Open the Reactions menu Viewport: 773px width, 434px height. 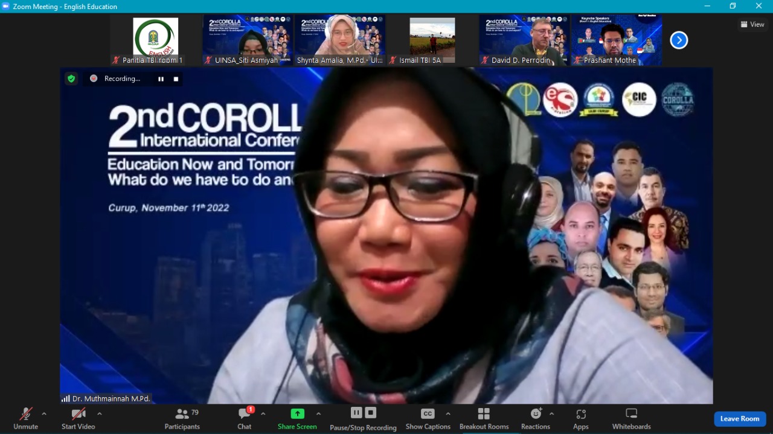(x=536, y=418)
